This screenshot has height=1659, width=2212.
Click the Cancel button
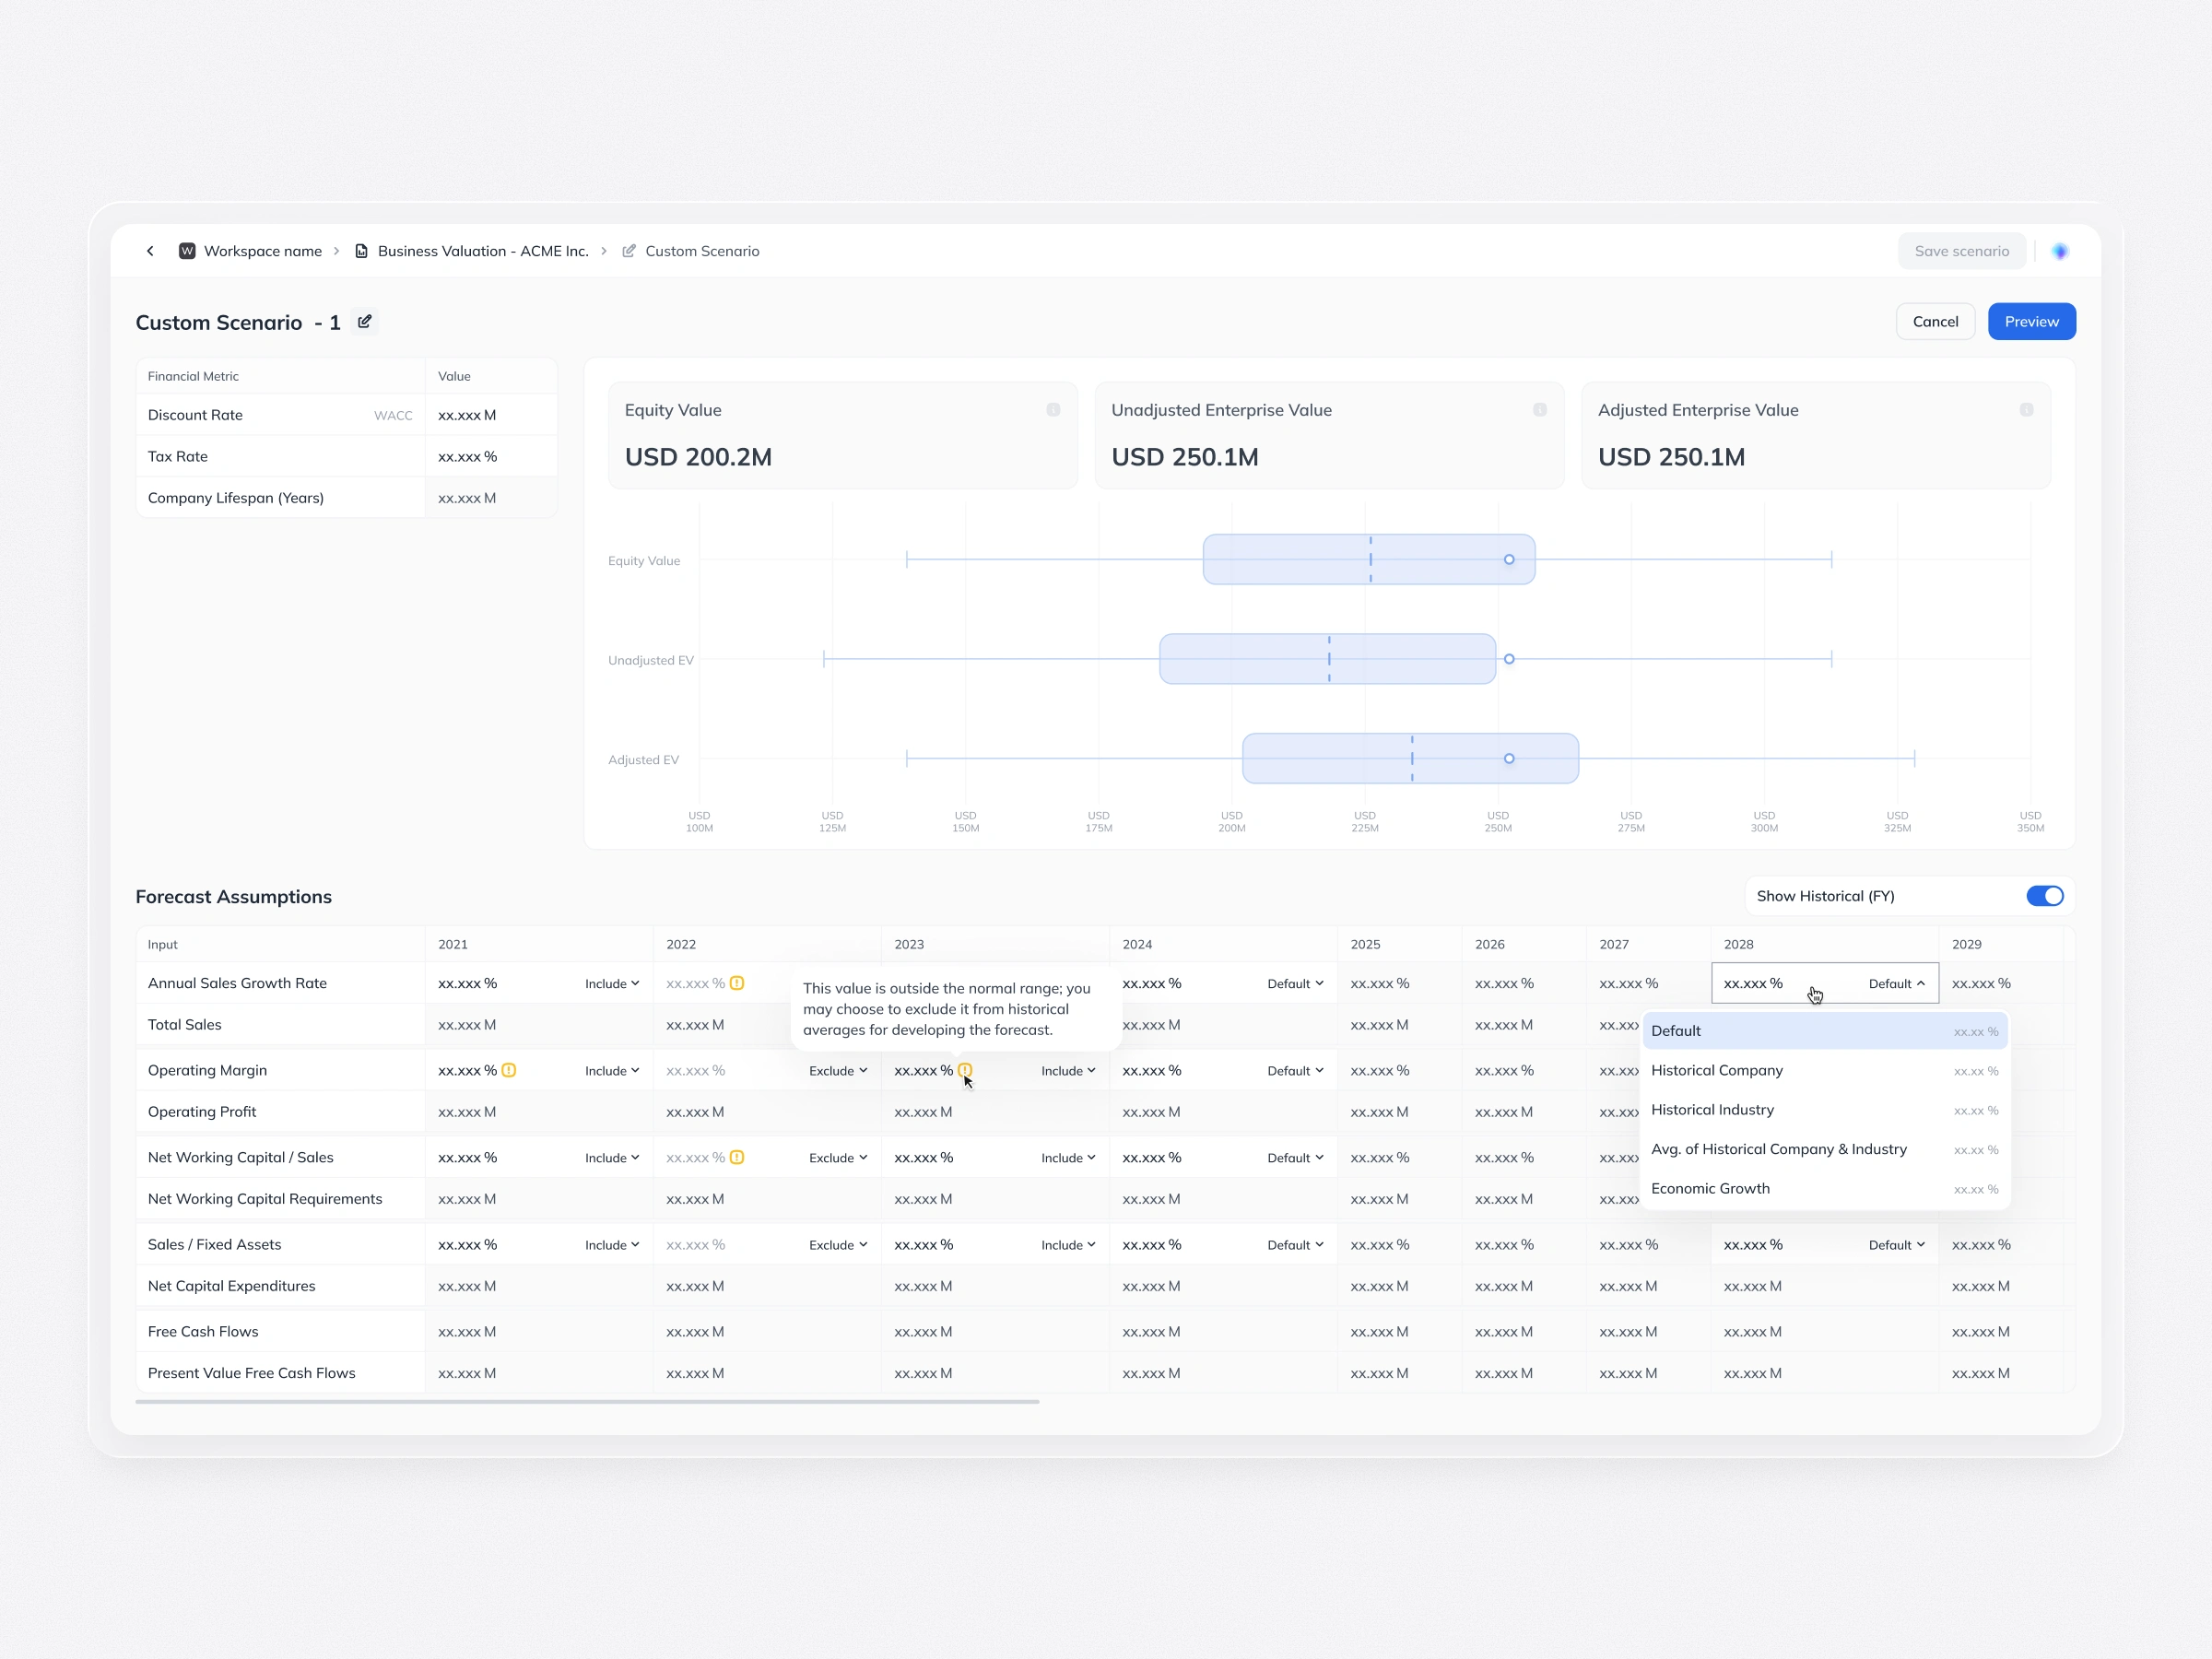[x=1935, y=321]
